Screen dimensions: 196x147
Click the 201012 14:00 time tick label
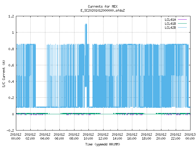117,137
